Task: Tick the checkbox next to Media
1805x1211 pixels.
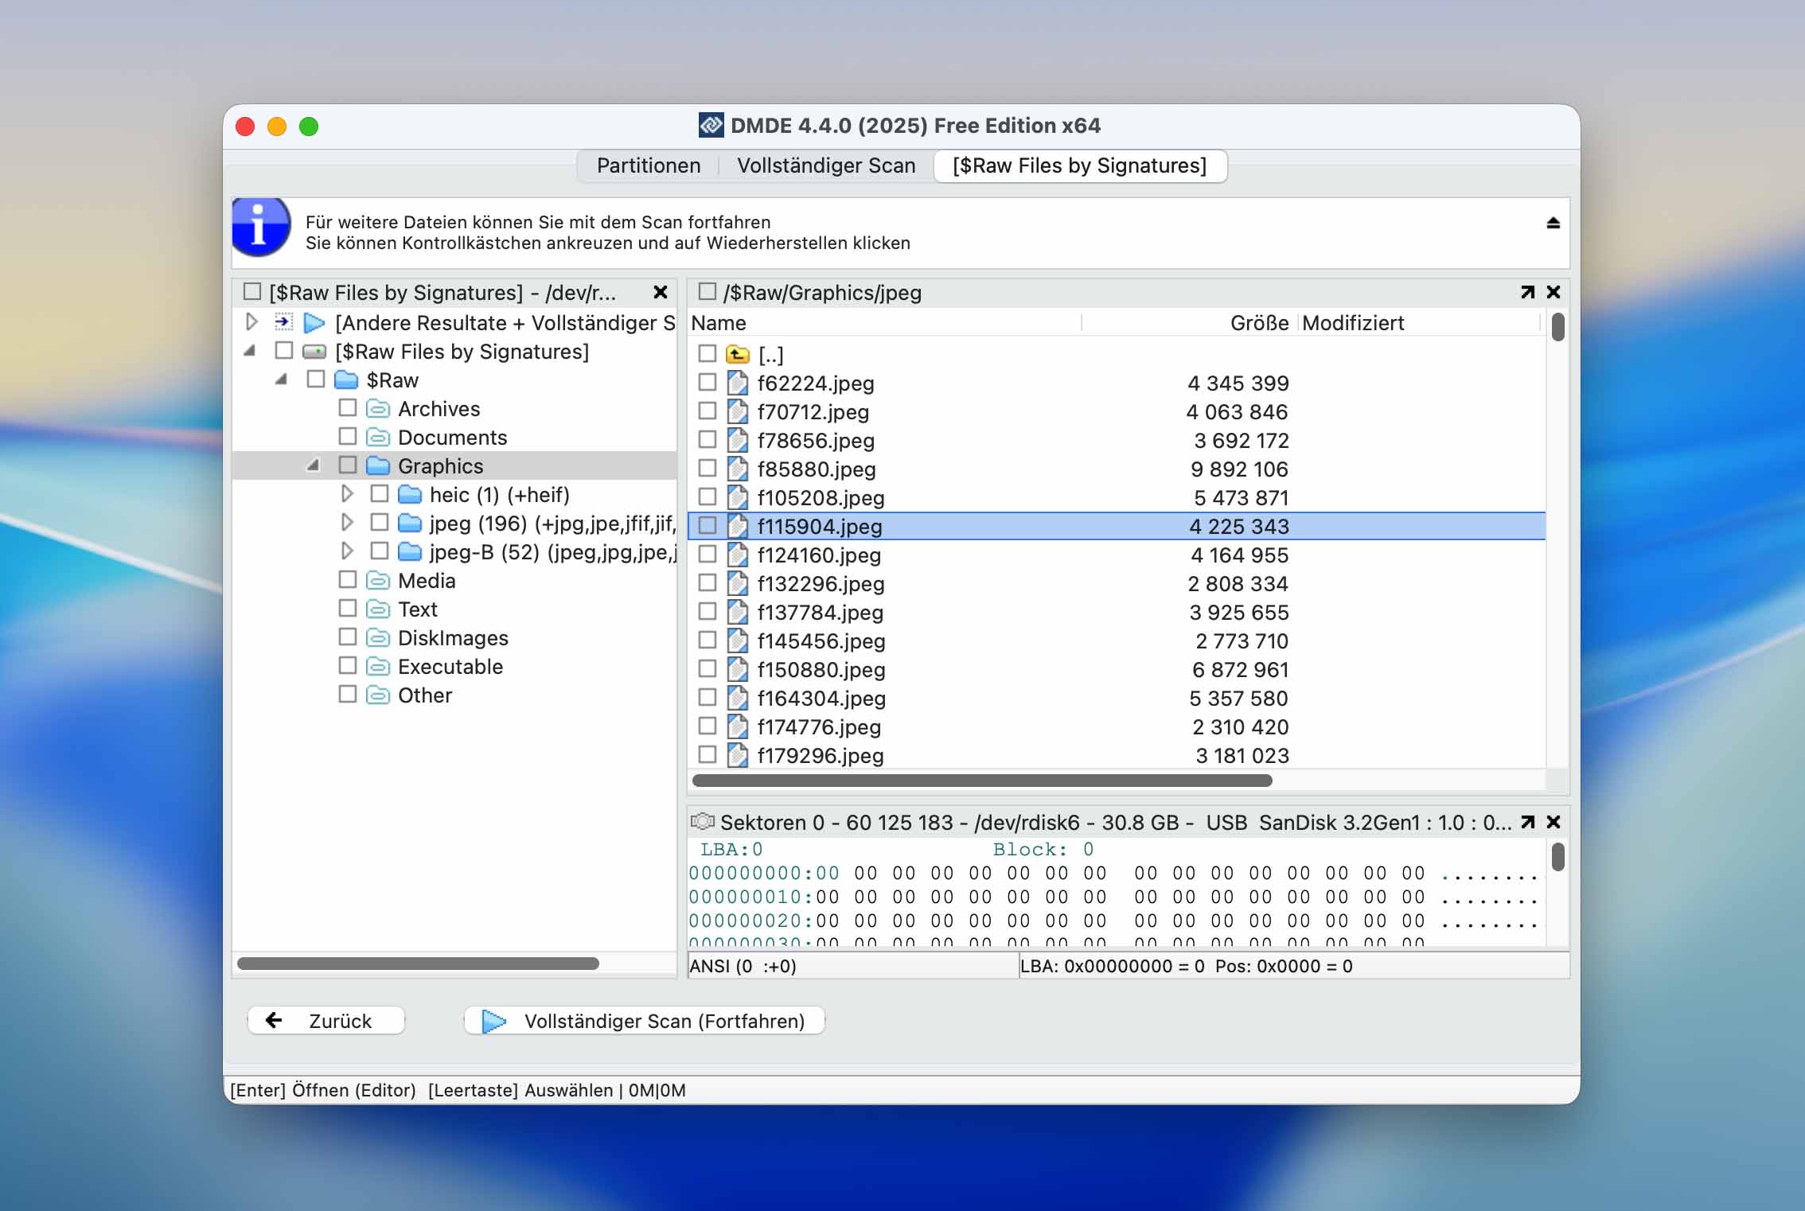Action: click(346, 580)
